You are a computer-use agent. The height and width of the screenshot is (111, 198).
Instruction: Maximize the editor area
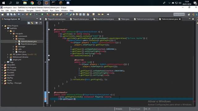[193, 19]
